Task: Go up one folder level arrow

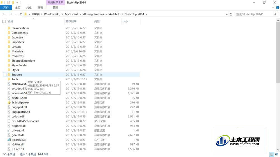Action: tap(21, 14)
